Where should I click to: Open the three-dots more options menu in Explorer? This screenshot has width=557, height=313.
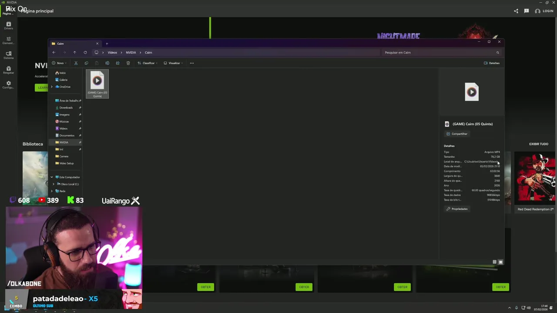192,63
